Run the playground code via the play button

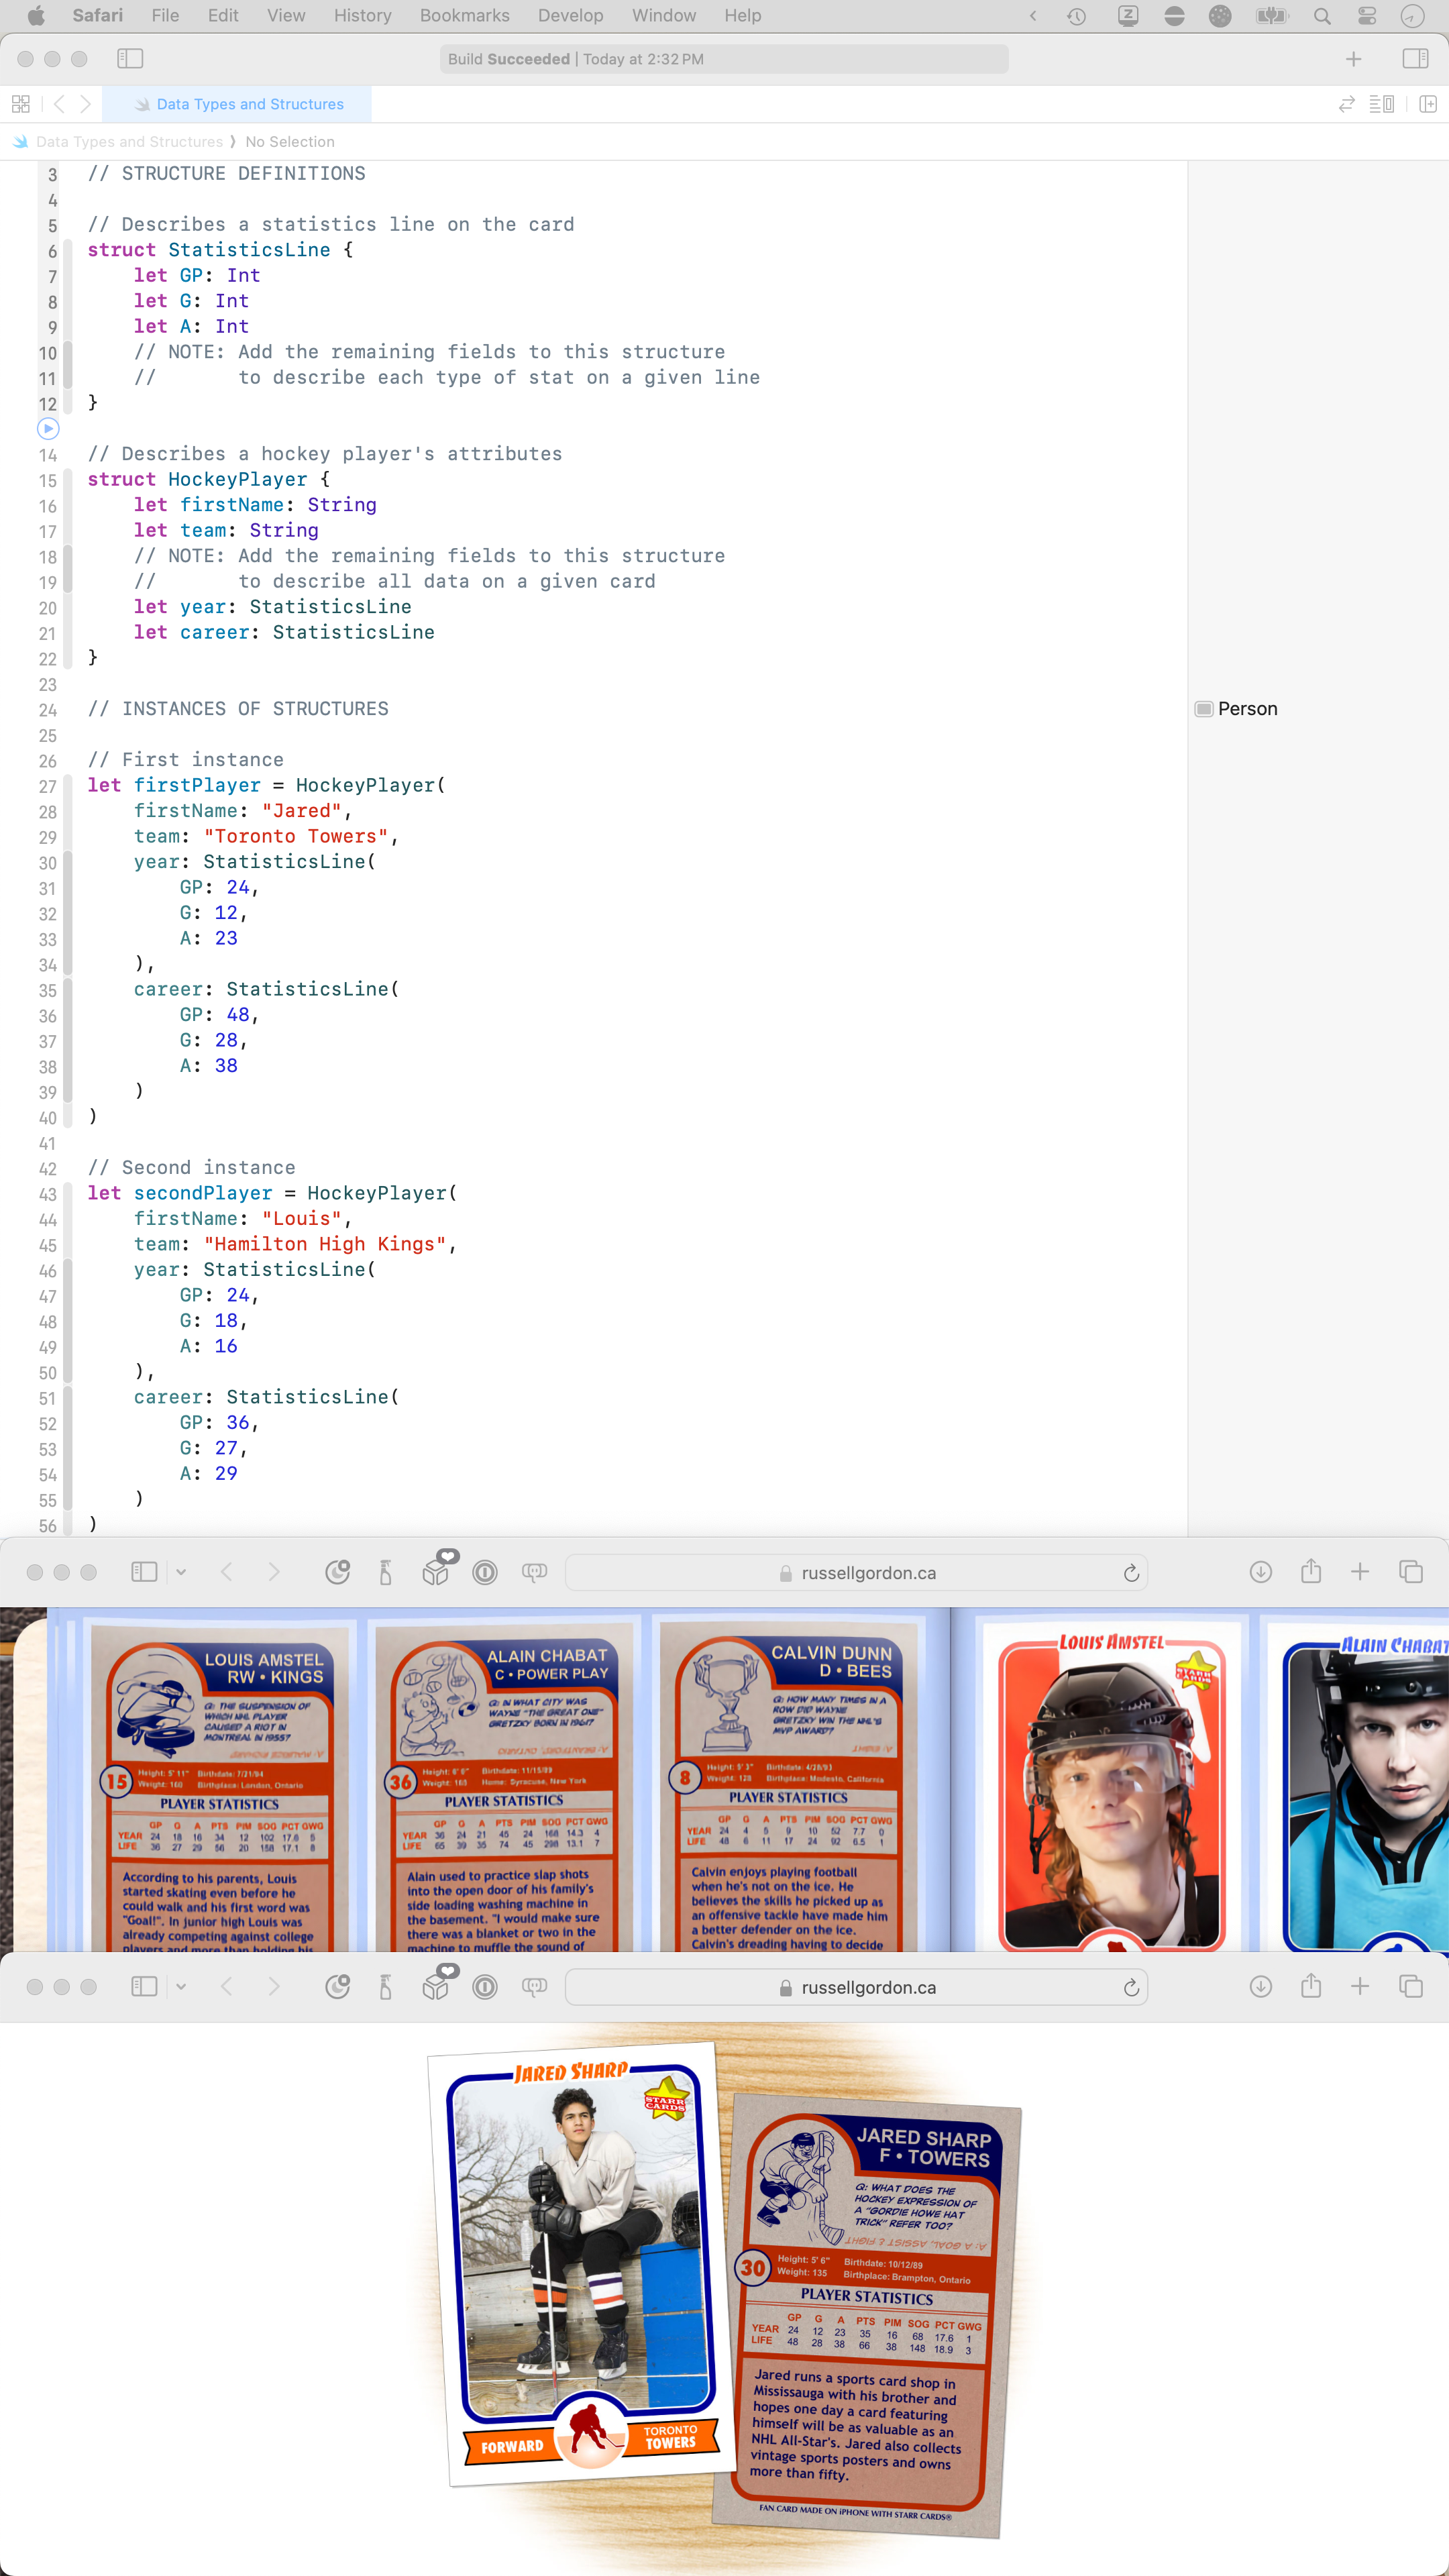(x=48, y=429)
